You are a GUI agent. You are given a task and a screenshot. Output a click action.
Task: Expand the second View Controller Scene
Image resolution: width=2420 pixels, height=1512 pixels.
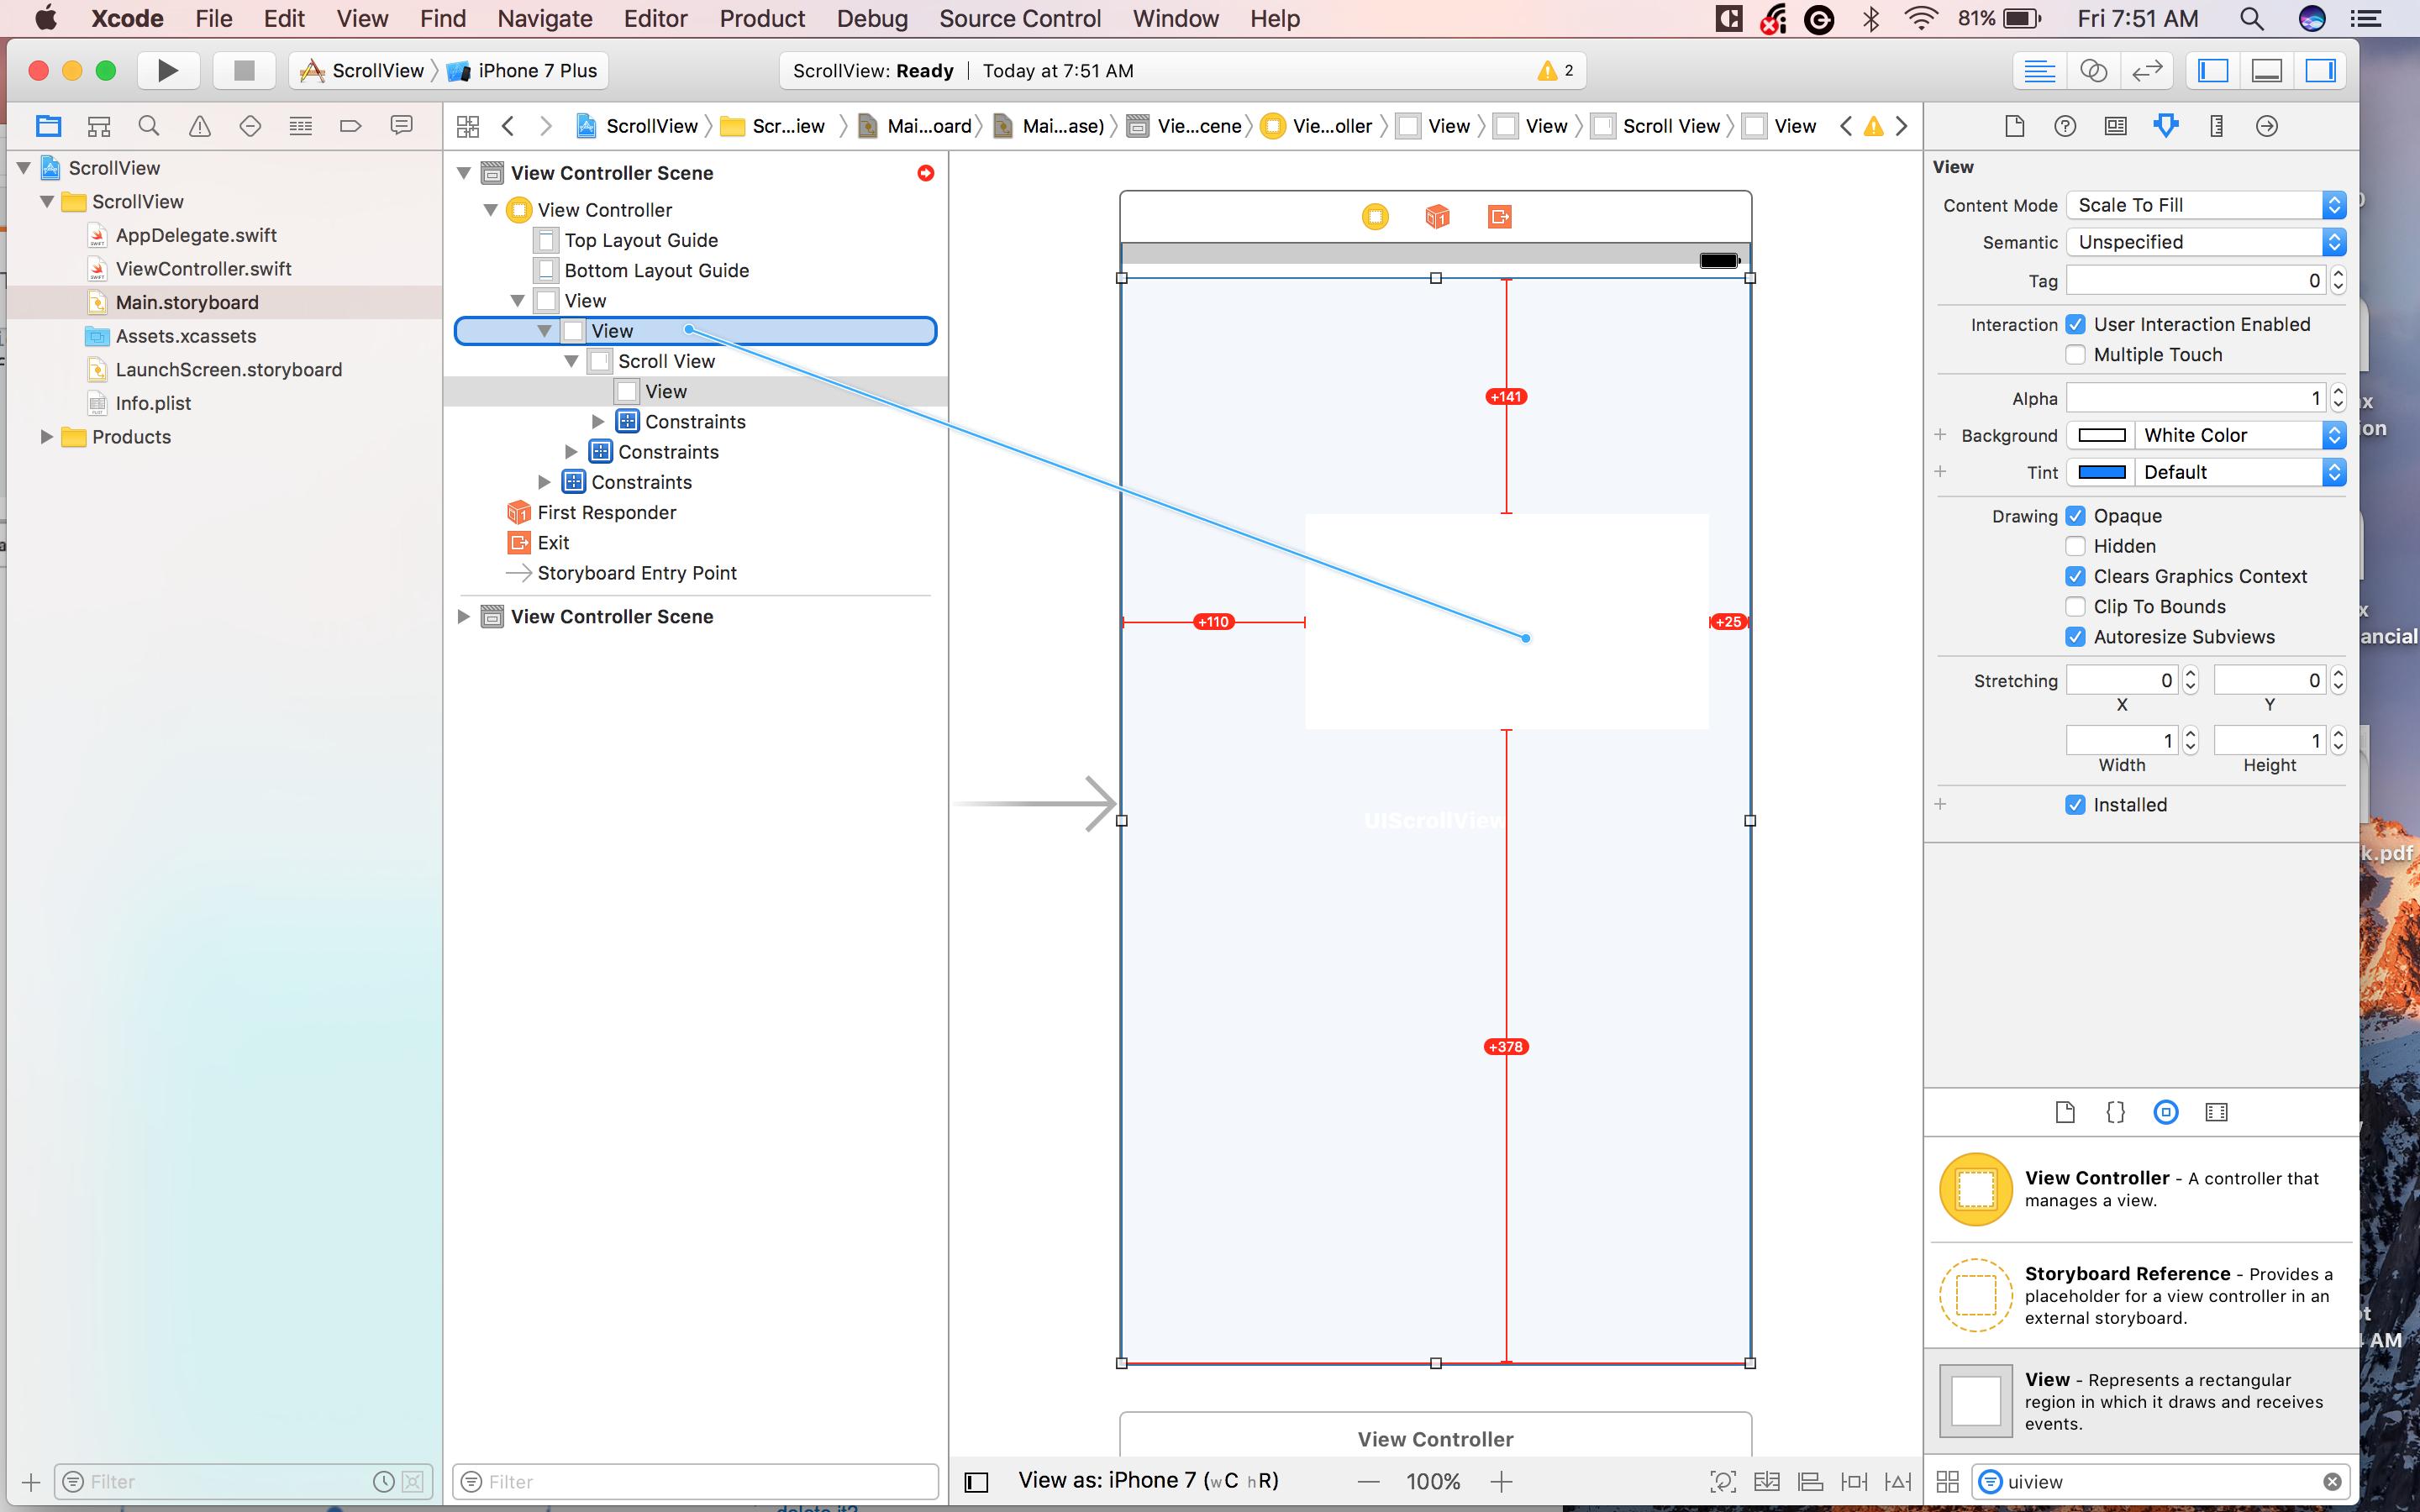(x=463, y=617)
